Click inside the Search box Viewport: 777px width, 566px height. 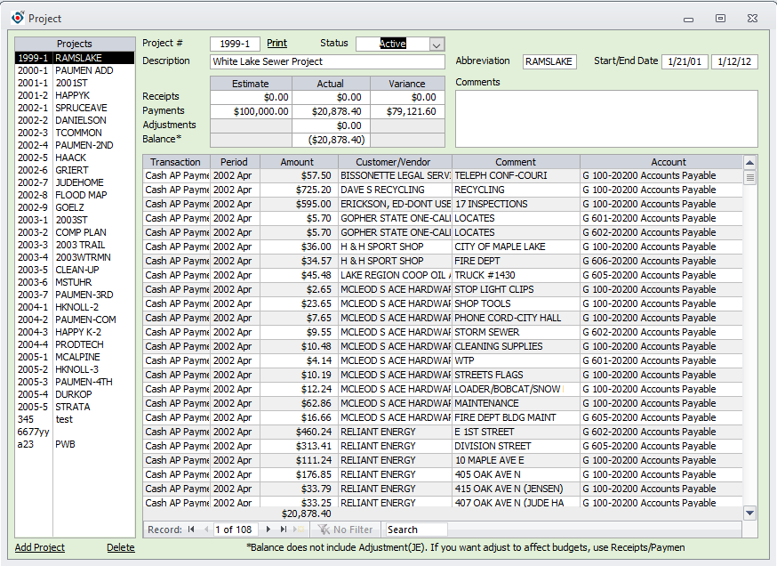pyautogui.click(x=415, y=530)
